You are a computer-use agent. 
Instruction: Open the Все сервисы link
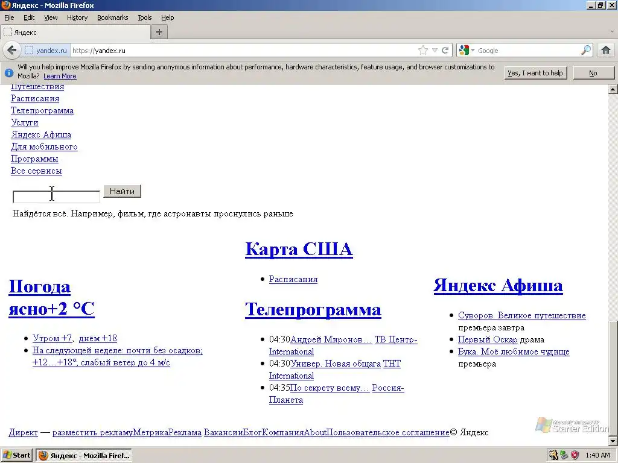point(36,171)
